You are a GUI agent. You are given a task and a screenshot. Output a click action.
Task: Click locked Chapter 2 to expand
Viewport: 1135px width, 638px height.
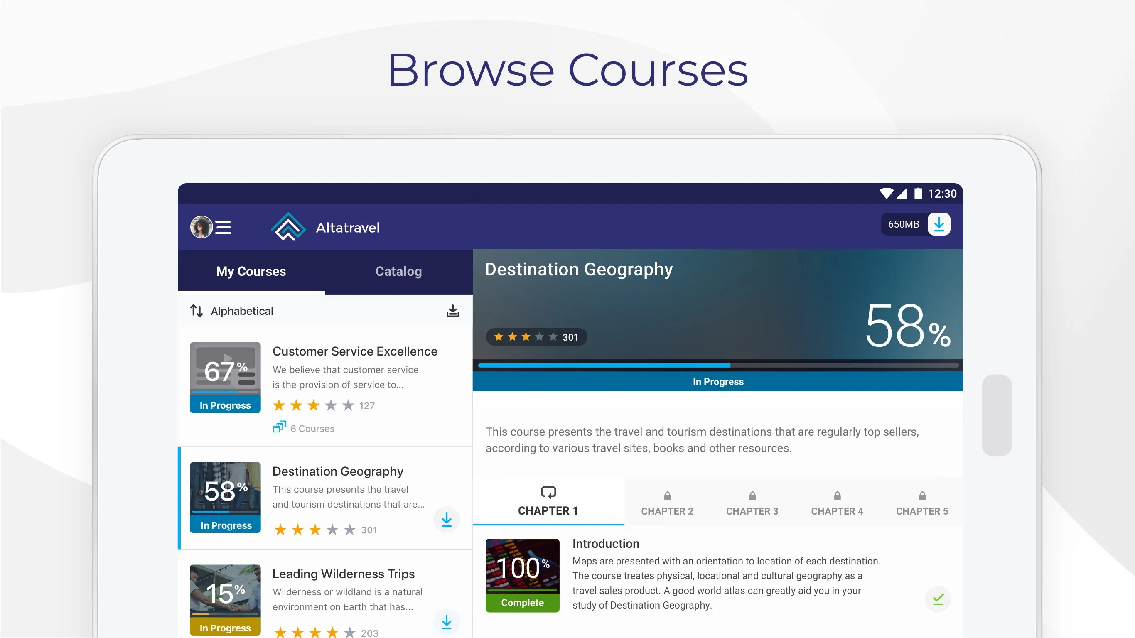(x=667, y=502)
